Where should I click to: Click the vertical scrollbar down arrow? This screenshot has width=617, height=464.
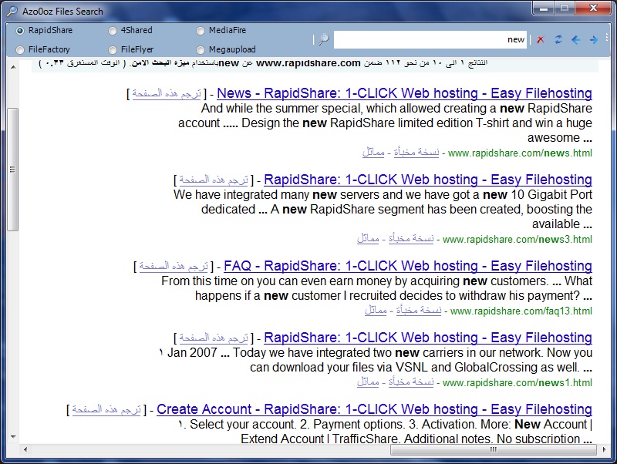(x=13, y=436)
